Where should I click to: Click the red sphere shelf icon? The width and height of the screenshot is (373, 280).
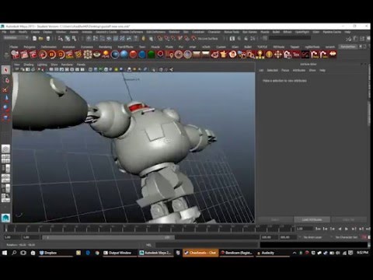pos(133,54)
